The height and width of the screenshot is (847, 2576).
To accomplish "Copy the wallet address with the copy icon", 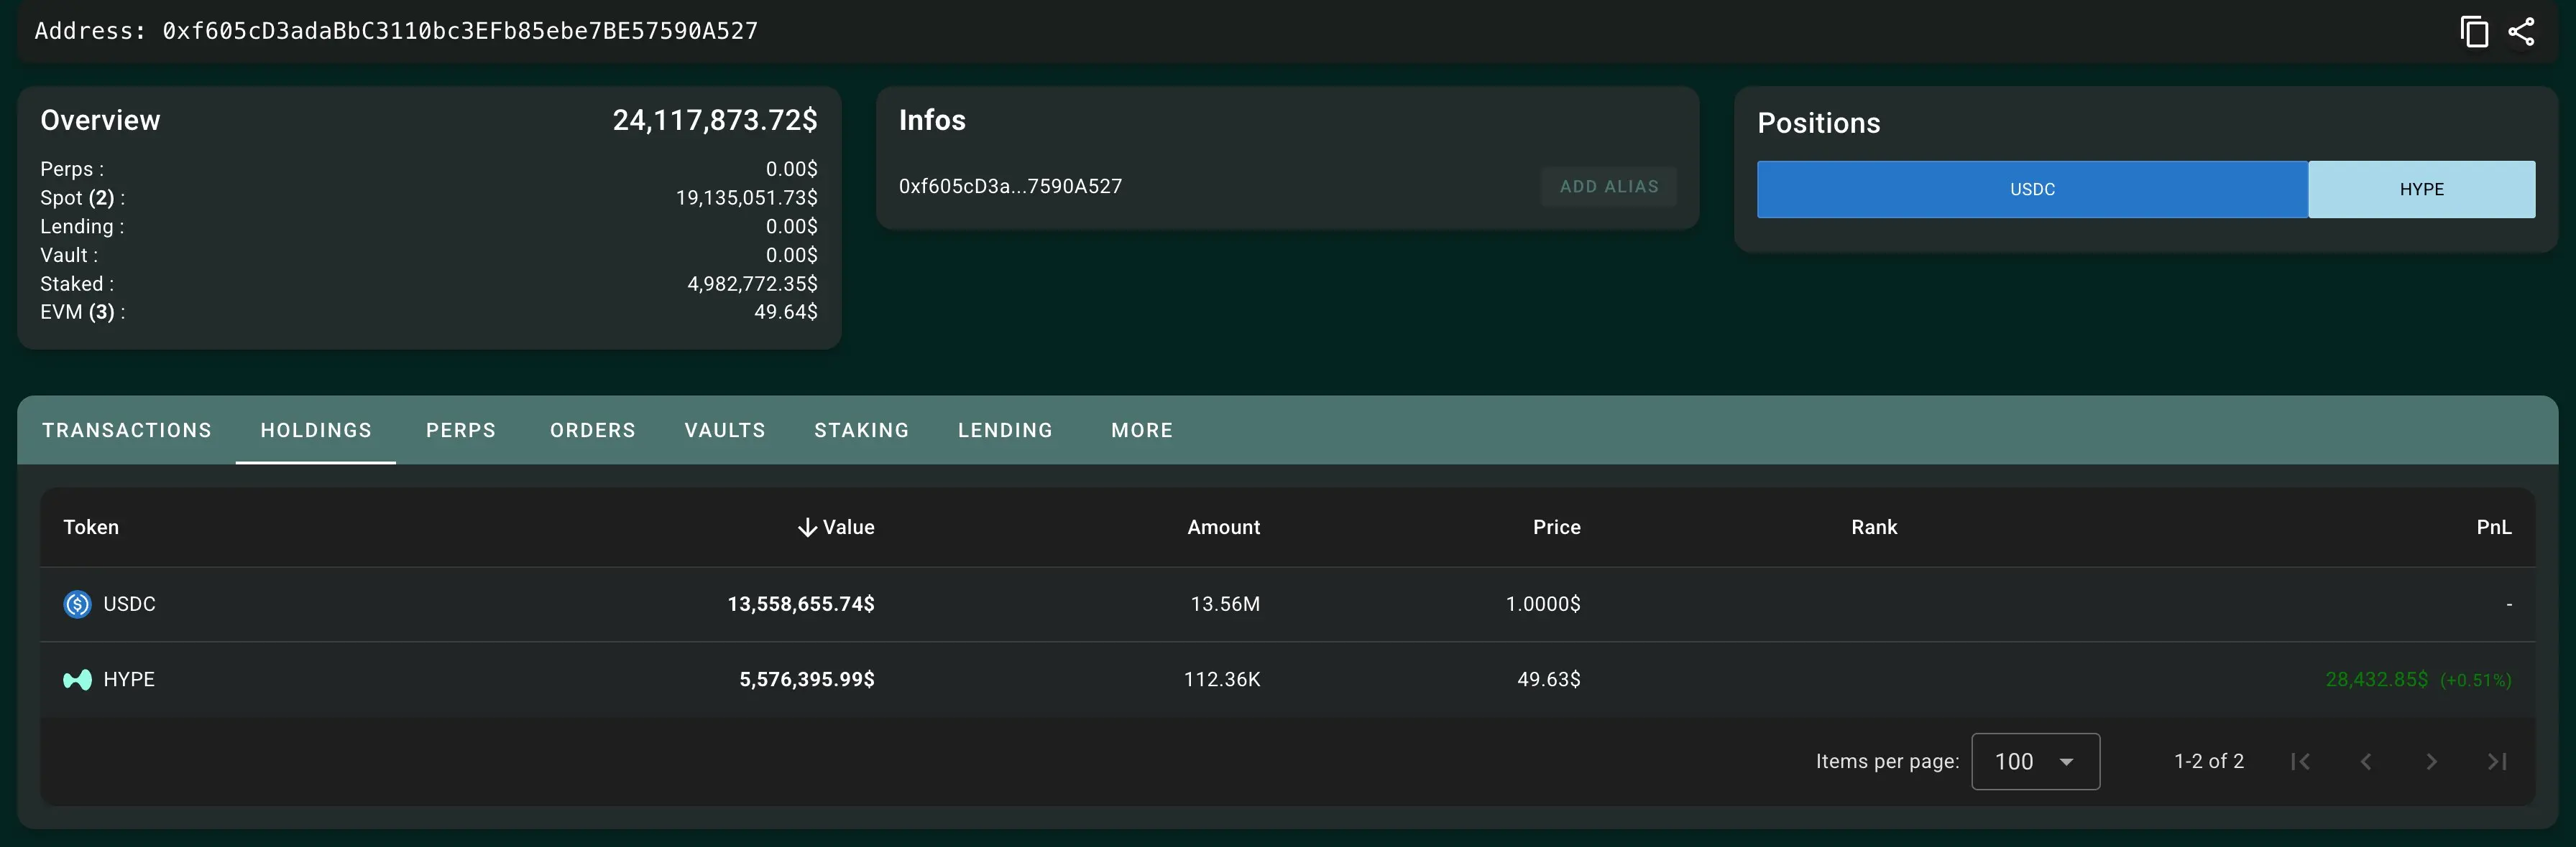I will click(x=2474, y=31).
